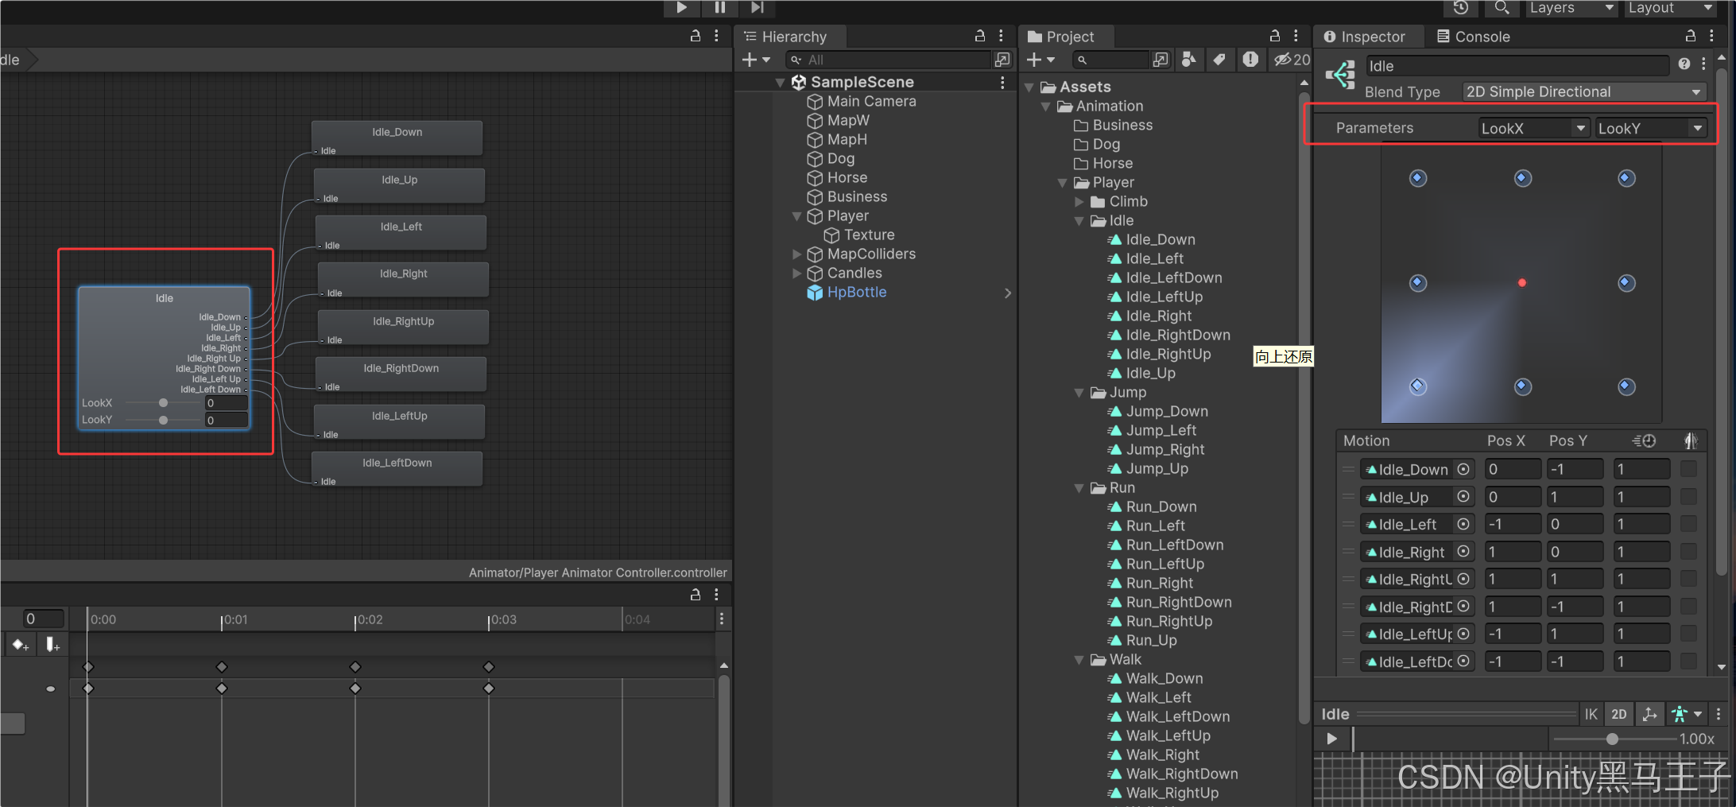The width and height of the screenshot is (1736, 807).
Task: Open the Hierarchy panel three-dot menu
Action: tap(1002, 36)
